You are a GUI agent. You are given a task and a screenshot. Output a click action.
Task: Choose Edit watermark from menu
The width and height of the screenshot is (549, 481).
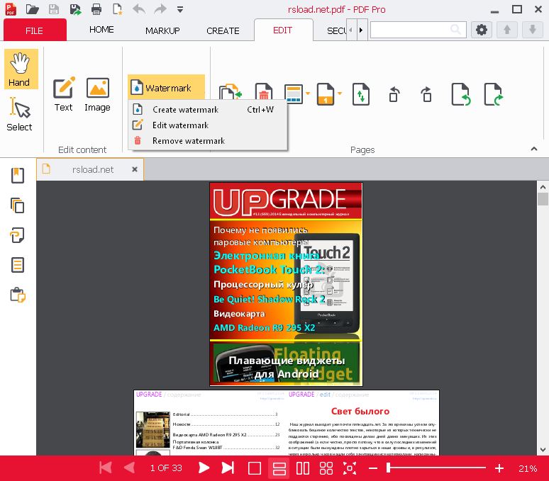pyautogui.click(x=208, y=125)
